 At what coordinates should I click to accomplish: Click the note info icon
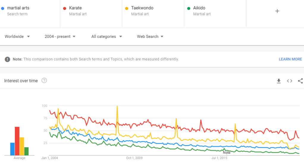7,59
